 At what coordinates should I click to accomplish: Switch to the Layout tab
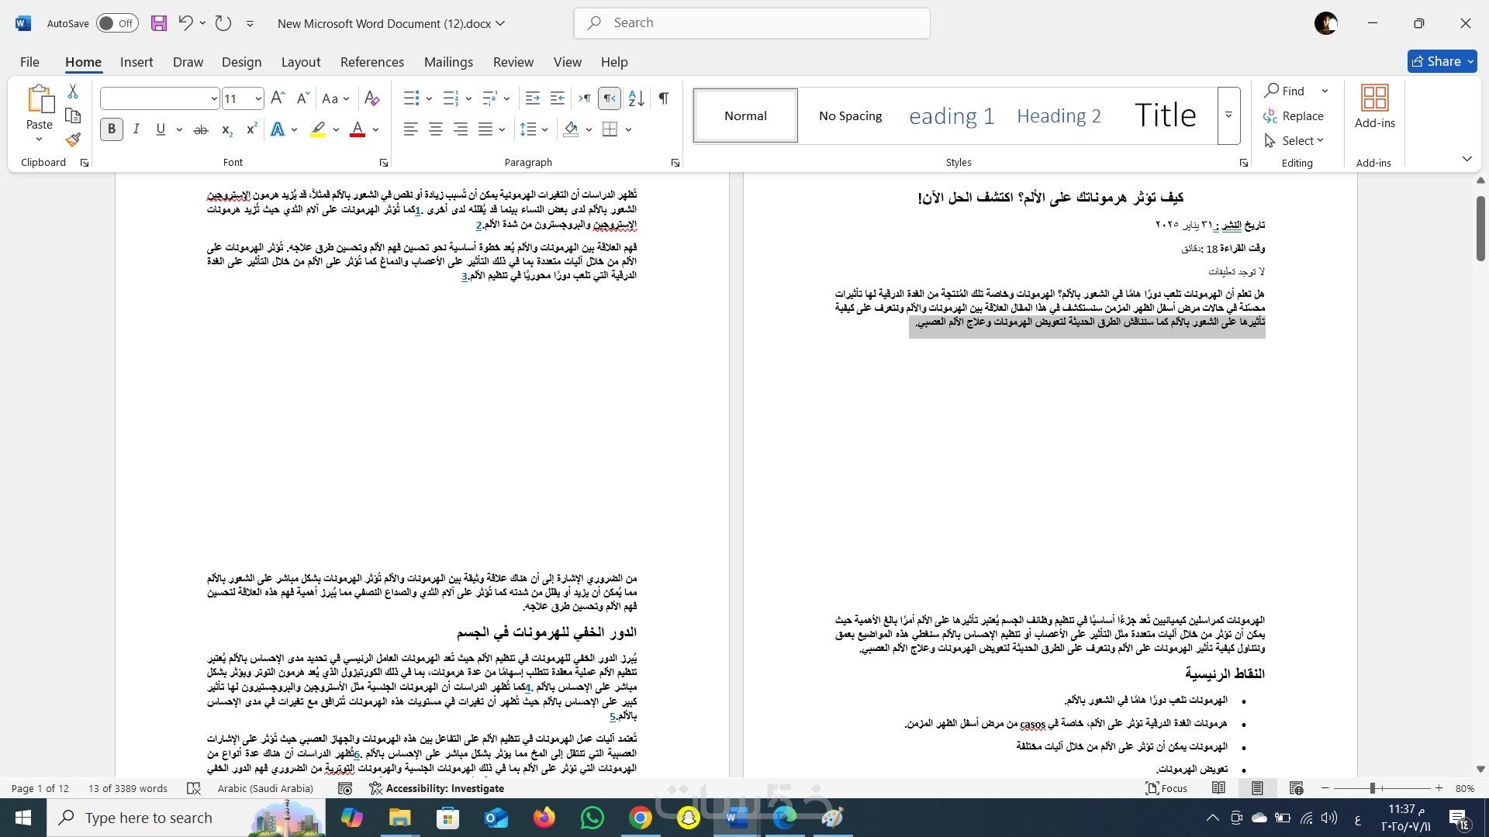click(300, 62)
